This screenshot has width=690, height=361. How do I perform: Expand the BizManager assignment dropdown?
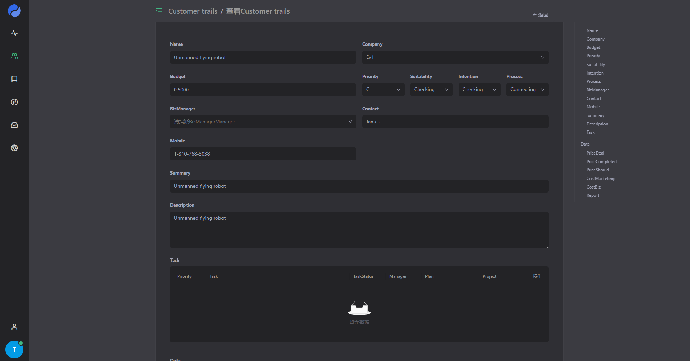pyautogui.click(x=263, y=122)
